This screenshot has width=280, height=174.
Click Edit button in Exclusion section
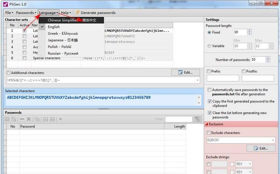(261, 148)
